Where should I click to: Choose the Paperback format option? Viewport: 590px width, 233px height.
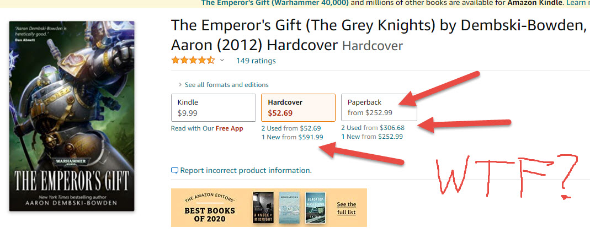pyautogui.click(x=379, y=107)
